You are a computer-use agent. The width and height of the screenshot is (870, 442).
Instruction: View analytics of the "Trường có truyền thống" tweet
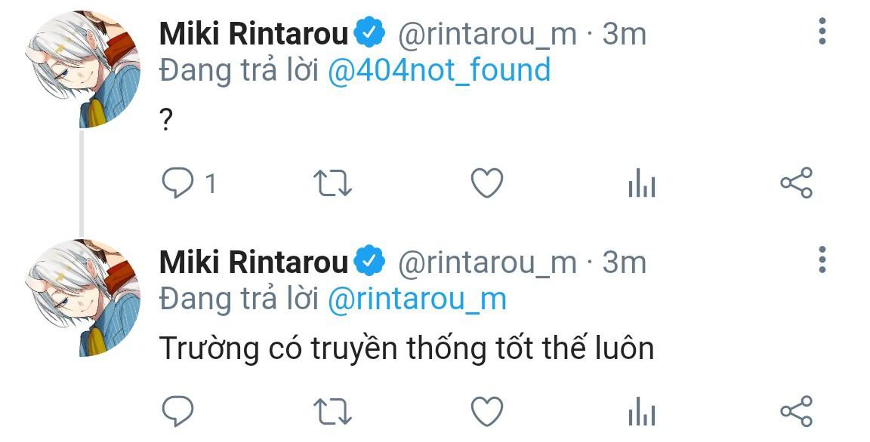point(641,412)
